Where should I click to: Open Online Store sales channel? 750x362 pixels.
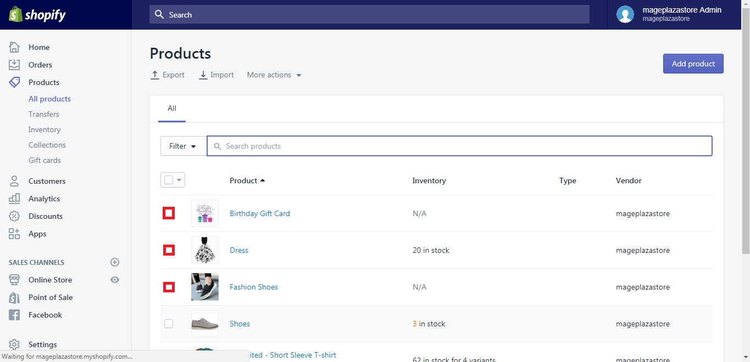[50, 280]
